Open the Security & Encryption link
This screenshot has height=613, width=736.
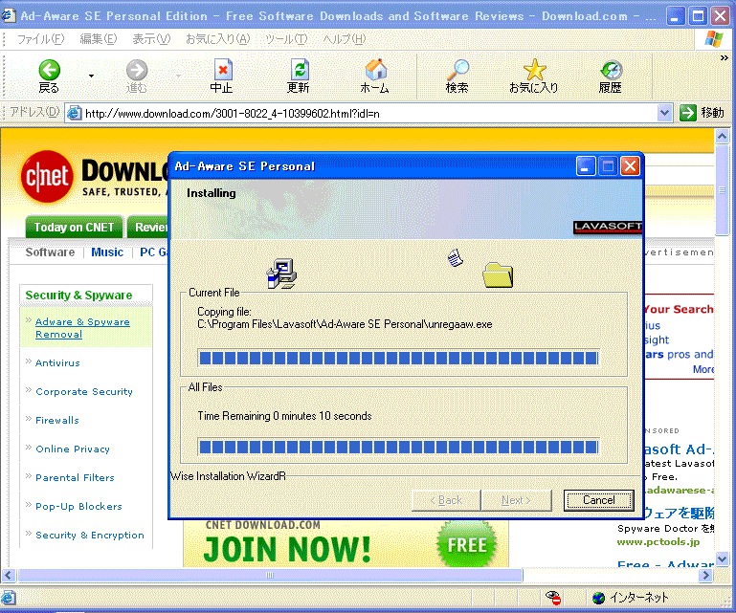point(90,536)
